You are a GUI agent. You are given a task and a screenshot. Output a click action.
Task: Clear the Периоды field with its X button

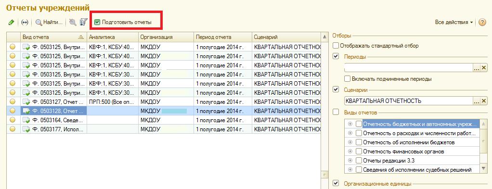pyautogui.click(x=483, y=68)
